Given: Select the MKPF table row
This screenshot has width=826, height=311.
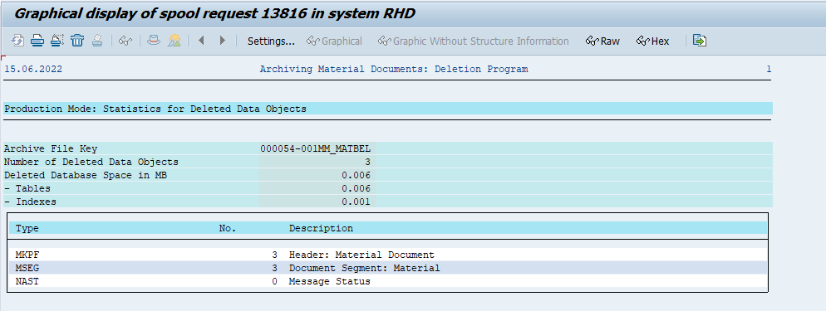Looking at the screenshot, I should pyautogui.click(x=388, y=255).
